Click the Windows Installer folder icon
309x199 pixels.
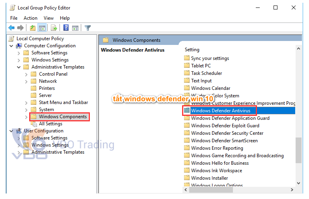187,178
